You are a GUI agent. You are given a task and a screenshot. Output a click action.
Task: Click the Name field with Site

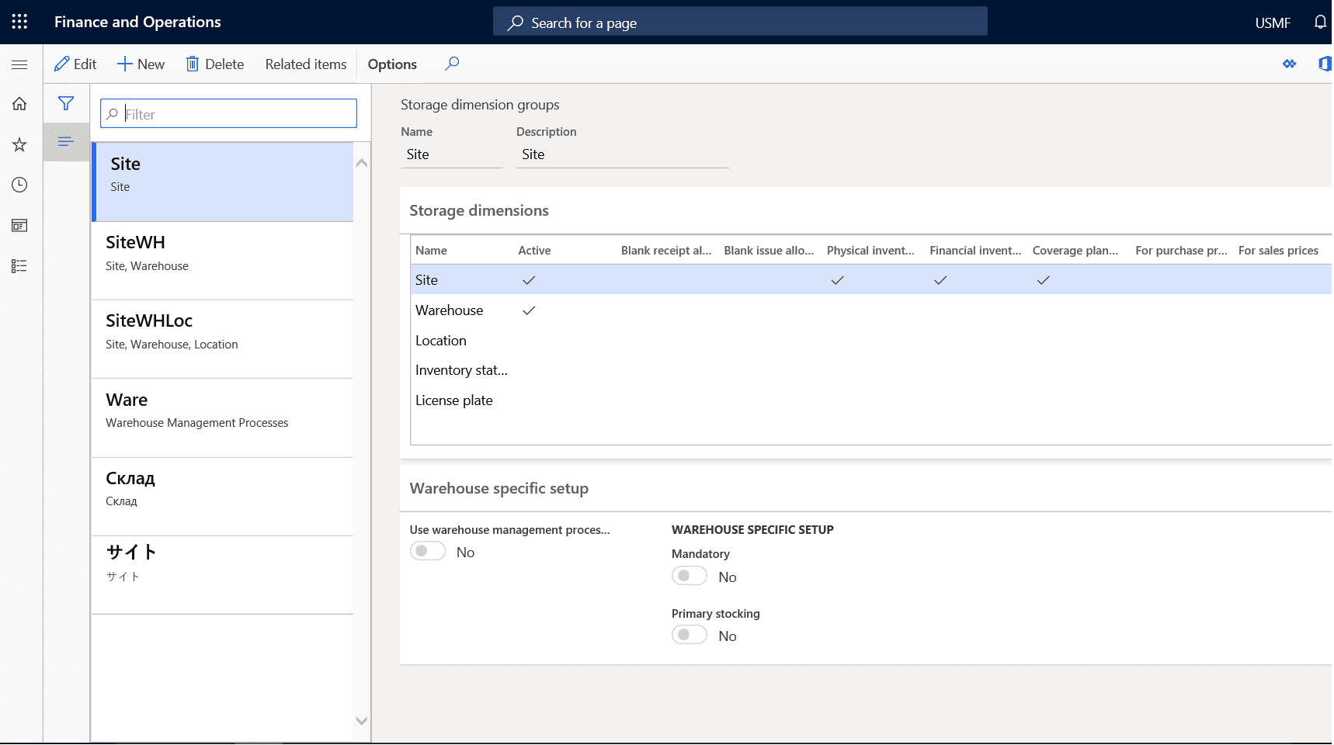(x=452, y=154)
